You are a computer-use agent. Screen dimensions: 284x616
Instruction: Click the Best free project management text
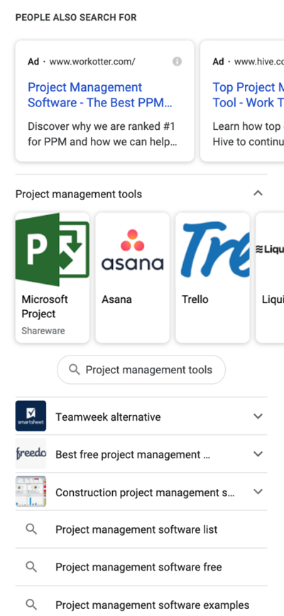133,454
